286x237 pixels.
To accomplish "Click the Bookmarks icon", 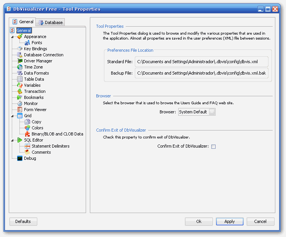I will [x=20, y=97].
